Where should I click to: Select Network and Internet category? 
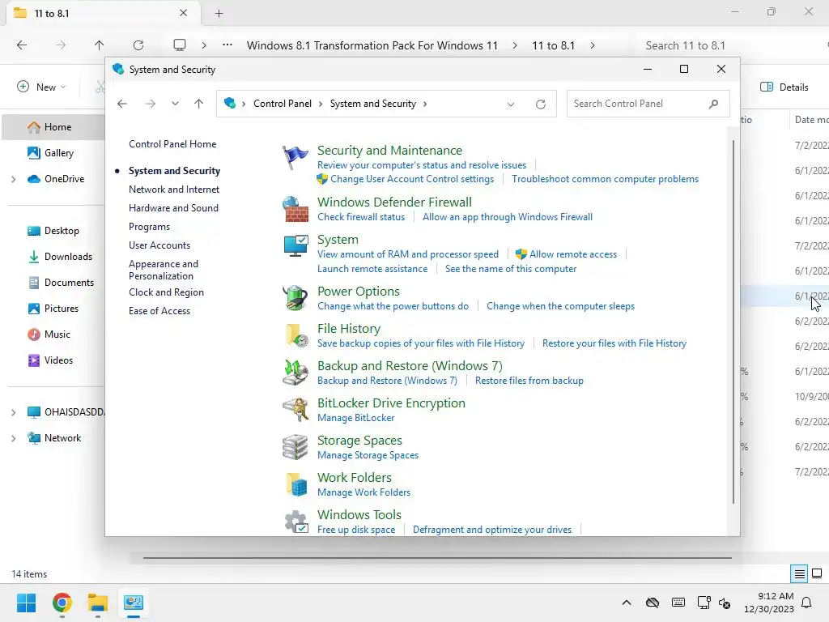(174, 190)
